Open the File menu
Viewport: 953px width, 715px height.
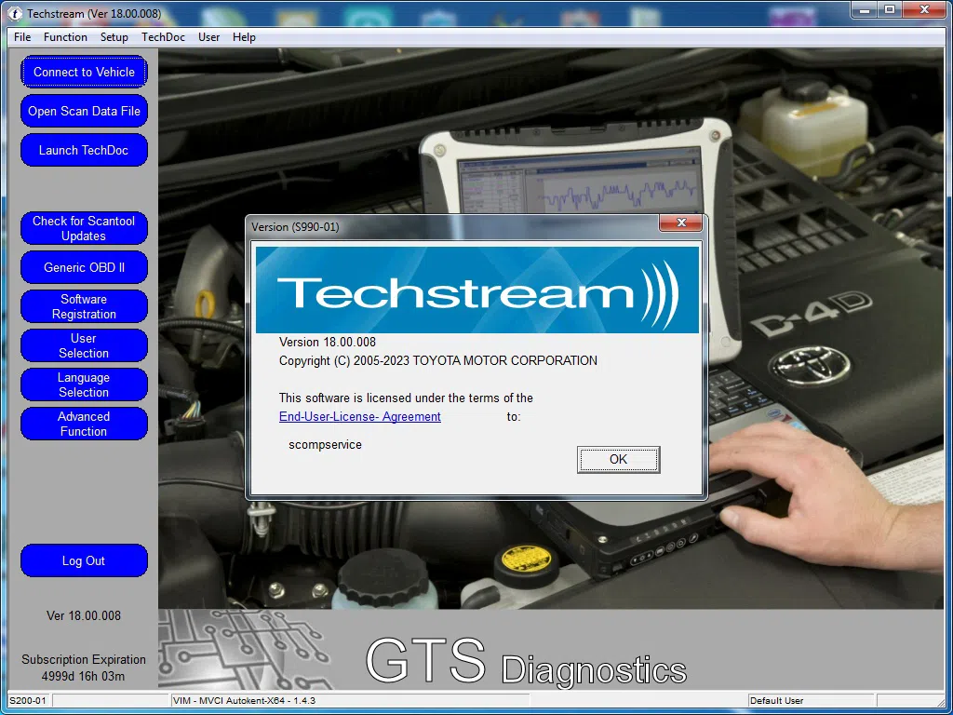tap(21, 37)
